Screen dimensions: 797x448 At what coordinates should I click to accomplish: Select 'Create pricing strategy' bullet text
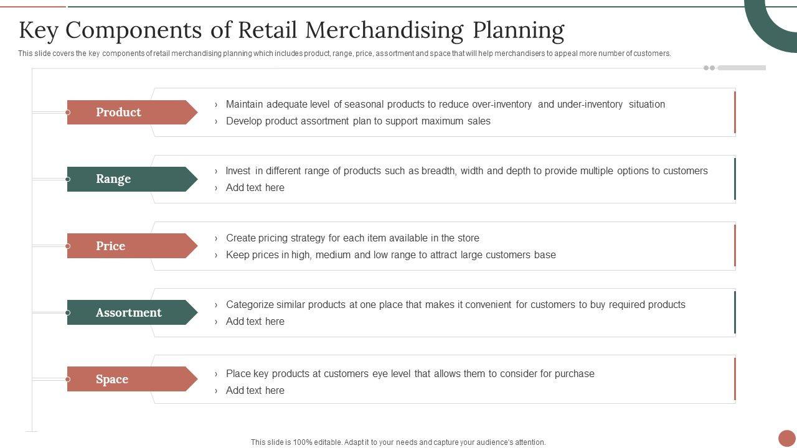pos(352,238)
